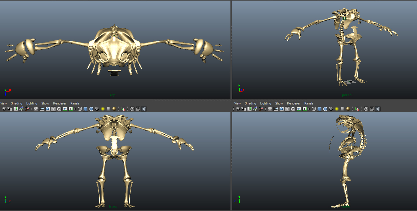The height and width of the screenshot is (211, 417).
Task: Toggle Safe Title in side panel toolbar
Action: click(305, 109)
